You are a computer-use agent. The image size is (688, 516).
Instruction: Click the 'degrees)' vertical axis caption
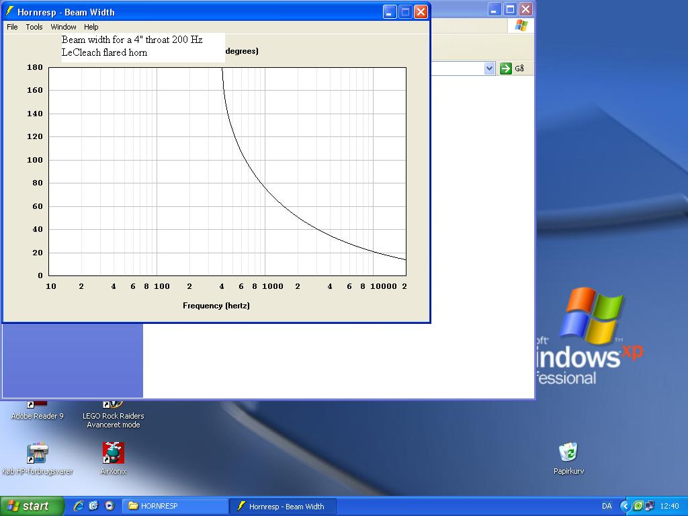(242, 51)
